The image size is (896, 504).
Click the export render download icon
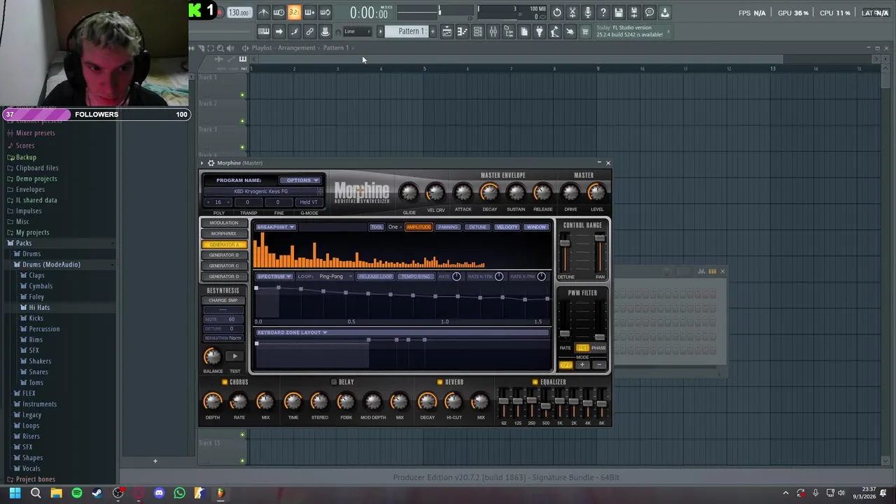(664, 13)
